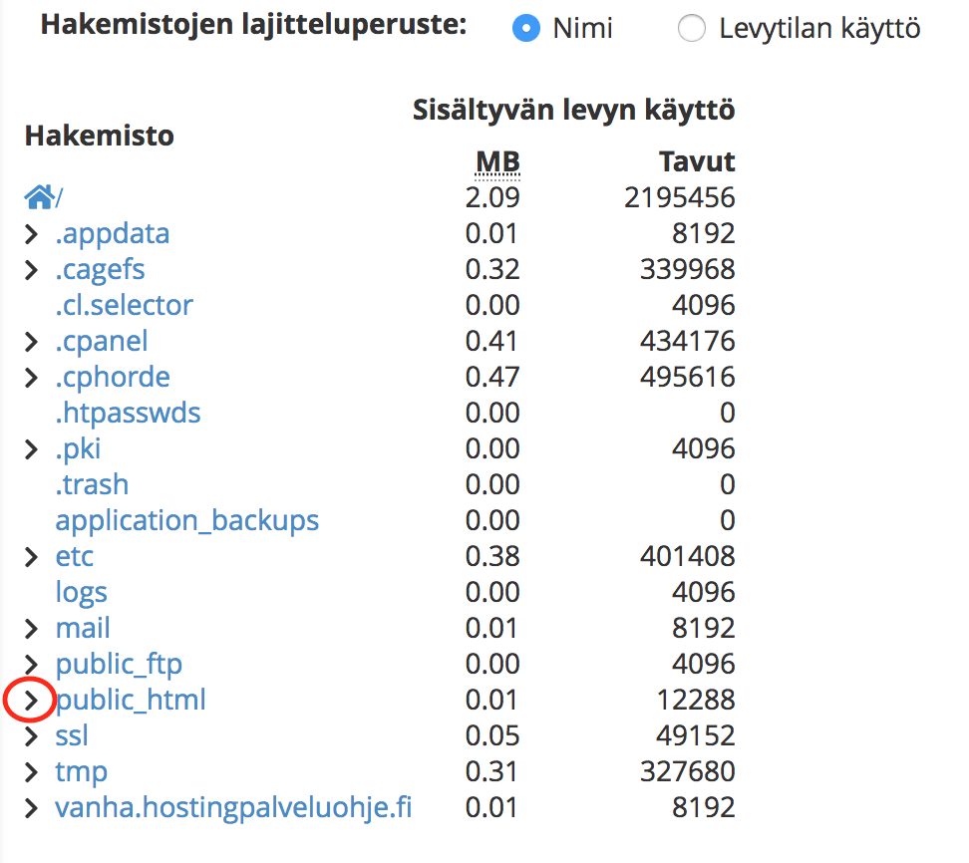The width and height of the screenshot is (969, 863).
Task: Open the .trash folder link
Action: tap(92, 484)
